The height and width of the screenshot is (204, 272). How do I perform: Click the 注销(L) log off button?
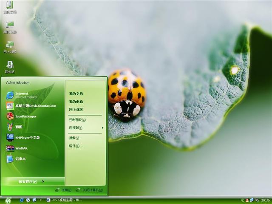pyautogui.click(x=63, y=190)
